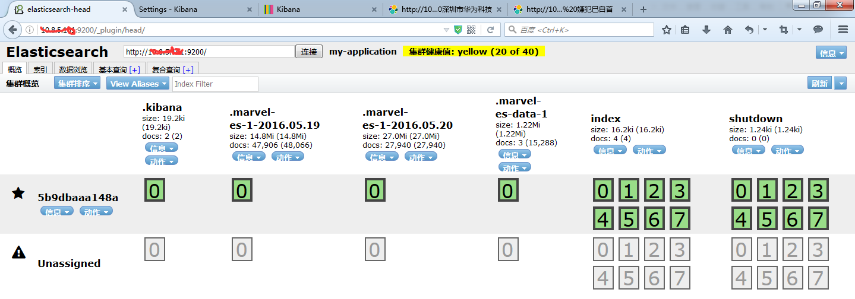Go to the browser home page icon

pos(728,30)
